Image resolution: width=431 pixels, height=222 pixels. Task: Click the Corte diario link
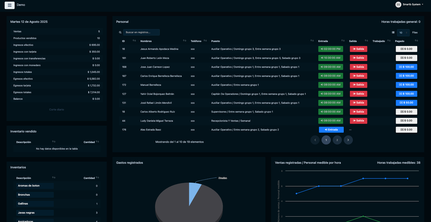tap(57, 110)
